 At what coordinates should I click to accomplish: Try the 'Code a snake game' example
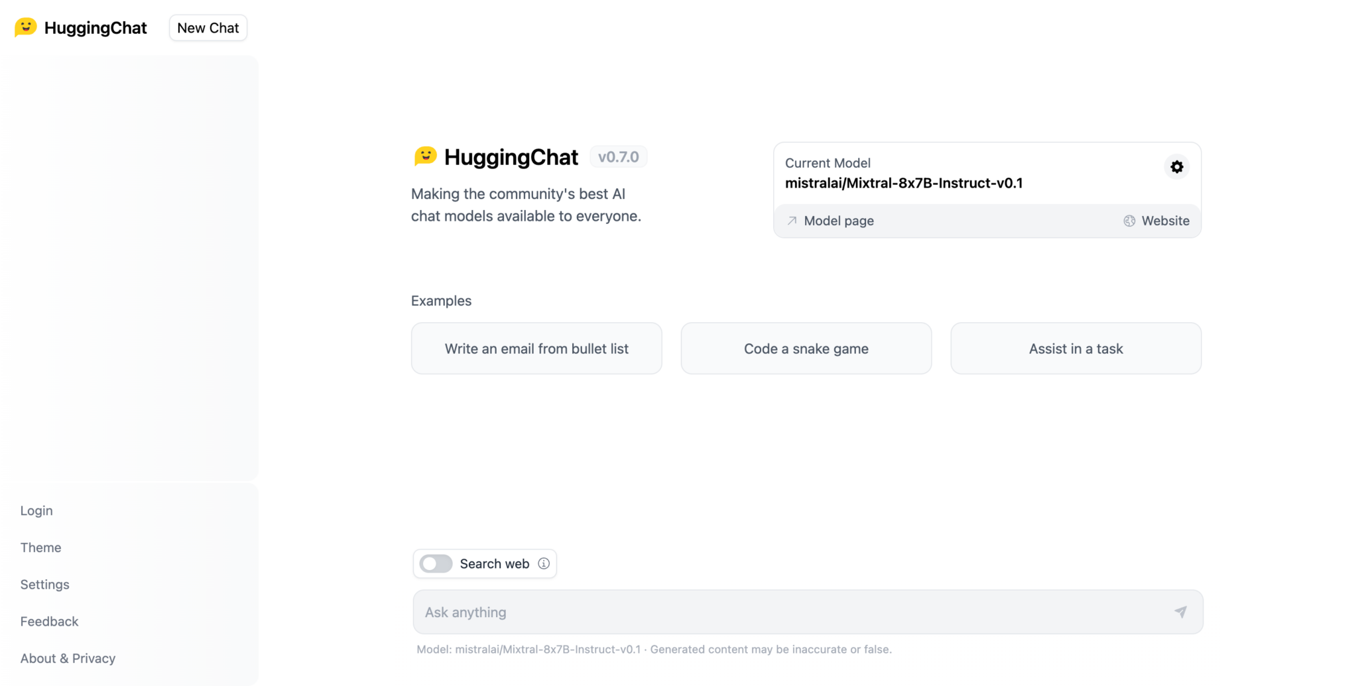point(806,348)
